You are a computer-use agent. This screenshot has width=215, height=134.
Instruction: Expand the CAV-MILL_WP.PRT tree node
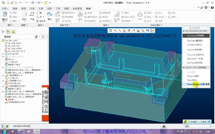click(3, 56)
